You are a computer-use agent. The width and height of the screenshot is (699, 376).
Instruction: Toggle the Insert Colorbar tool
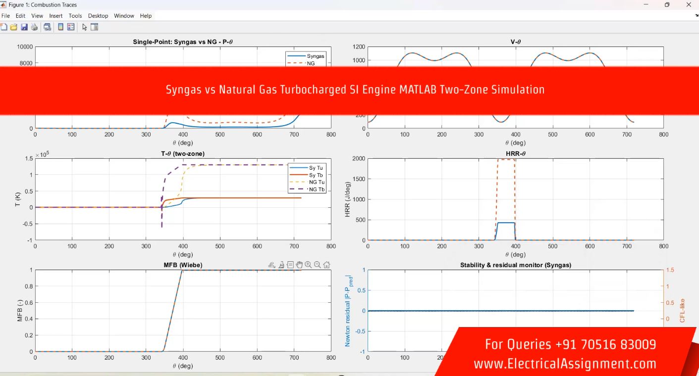pyautogui.click(x=60, y=27)
